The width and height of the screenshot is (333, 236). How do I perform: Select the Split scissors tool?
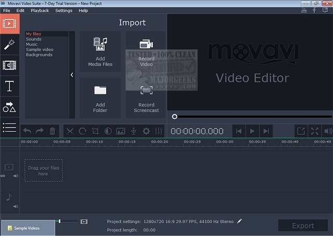point(70,131)
